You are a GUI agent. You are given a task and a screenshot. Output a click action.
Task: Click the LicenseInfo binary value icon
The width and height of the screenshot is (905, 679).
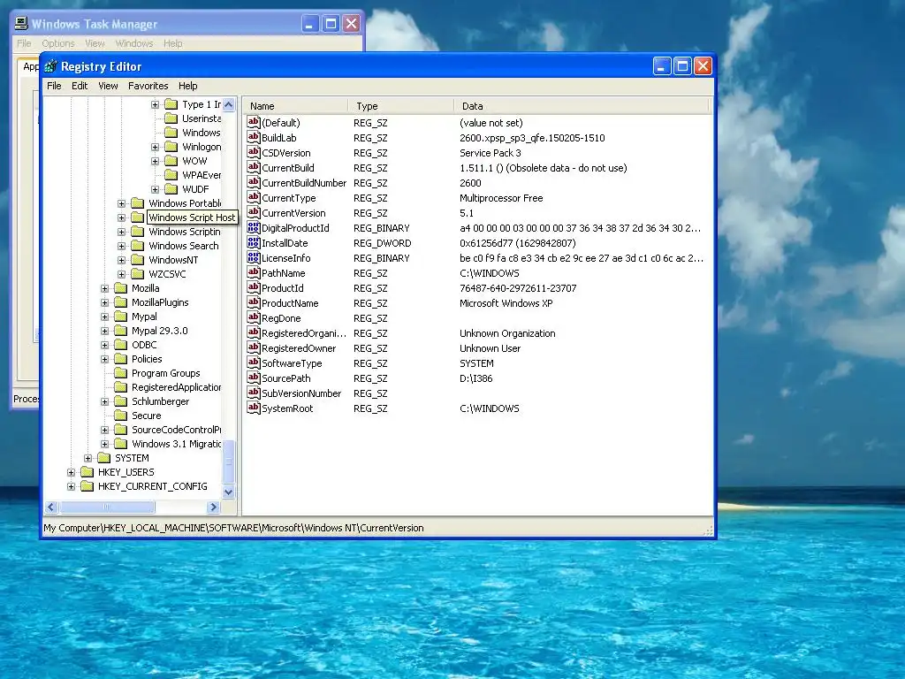point(254,257)
